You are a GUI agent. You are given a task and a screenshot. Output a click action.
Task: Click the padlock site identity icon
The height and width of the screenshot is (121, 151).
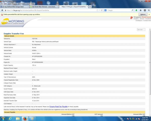point(6,10)
